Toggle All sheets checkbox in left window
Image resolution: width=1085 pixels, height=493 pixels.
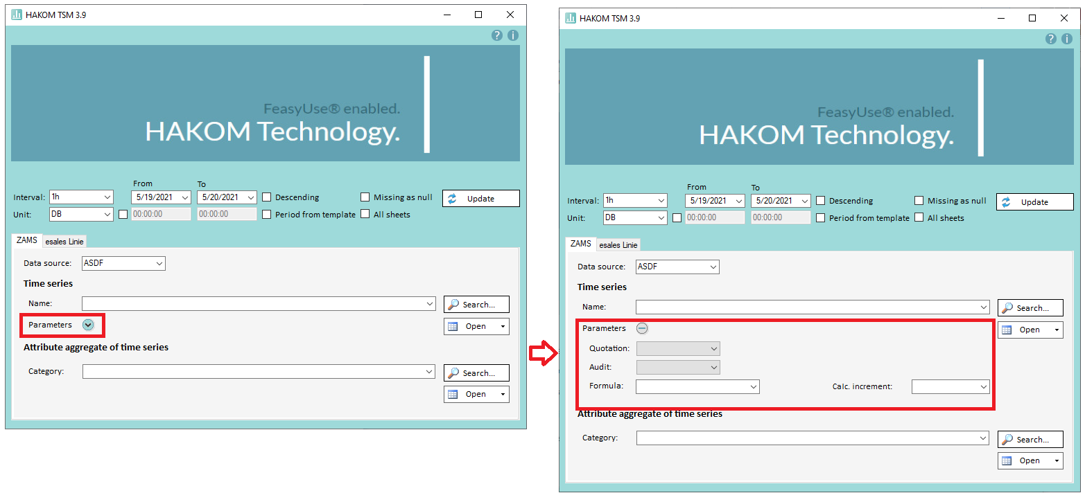point(365,215)
